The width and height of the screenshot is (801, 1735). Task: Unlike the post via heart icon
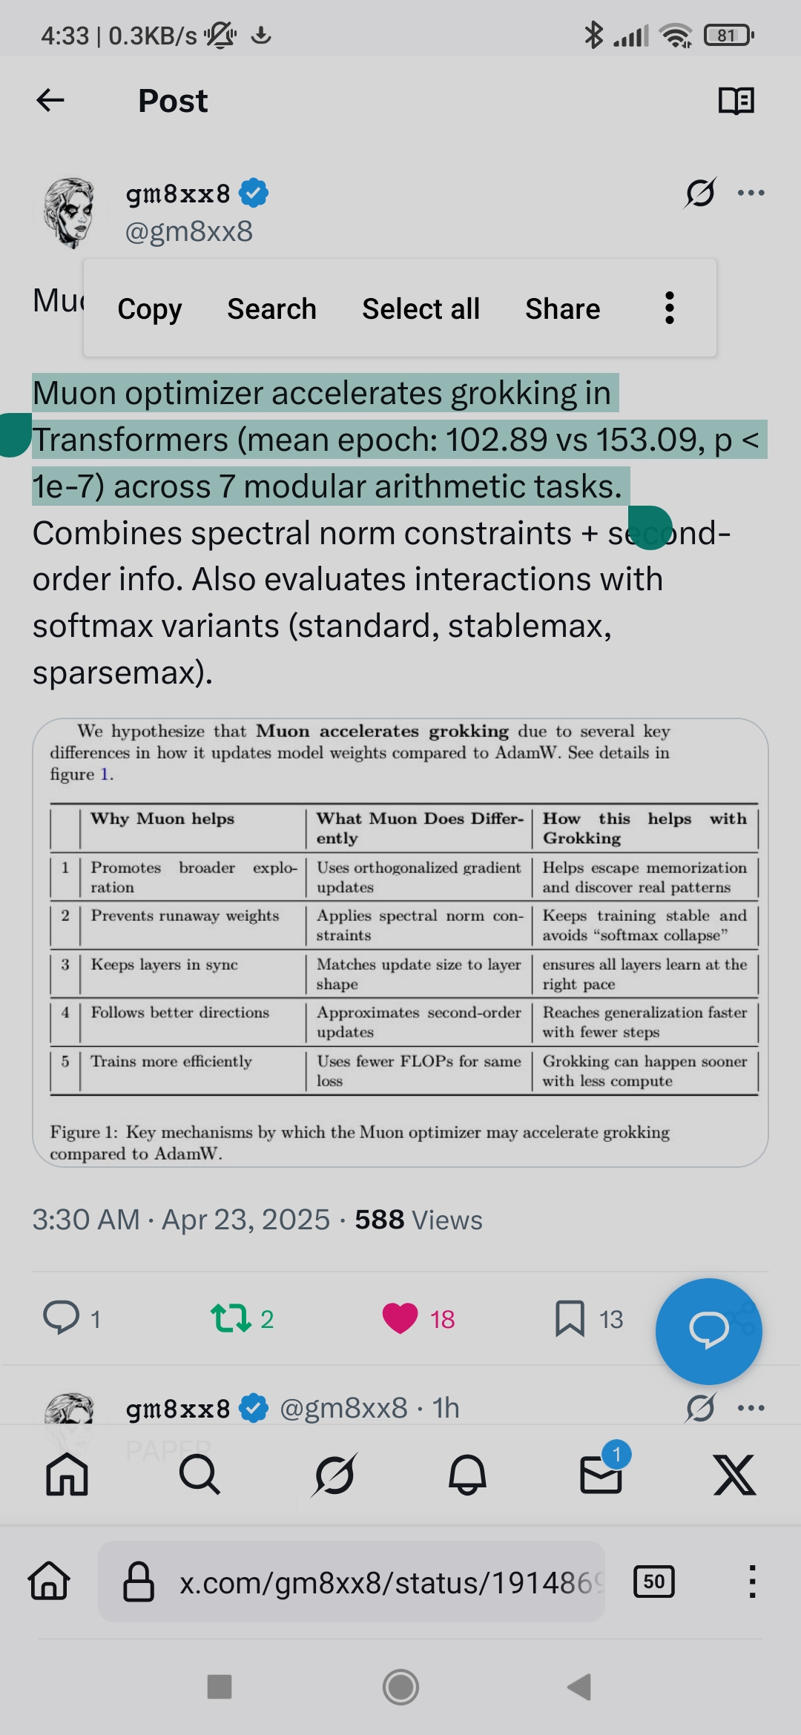[400, 1318]
